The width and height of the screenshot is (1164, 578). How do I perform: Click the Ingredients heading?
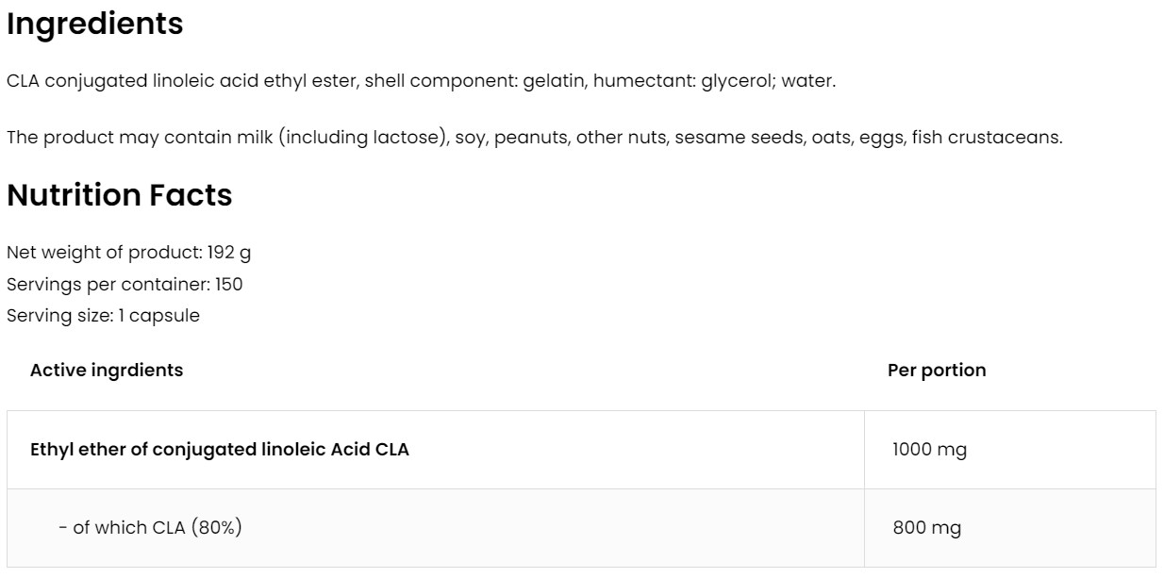(94, 25)
